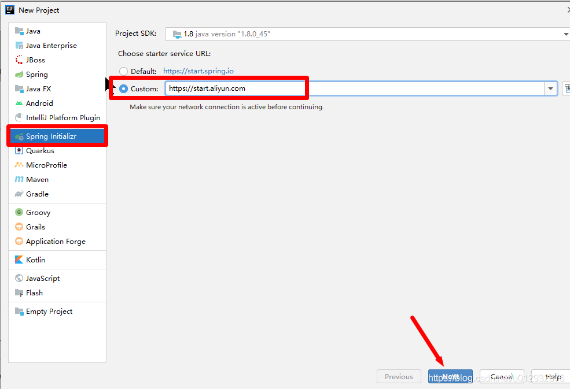570x389 pixels.
Task: Click the Flash folder icon
Action: (x=19, y=292)
